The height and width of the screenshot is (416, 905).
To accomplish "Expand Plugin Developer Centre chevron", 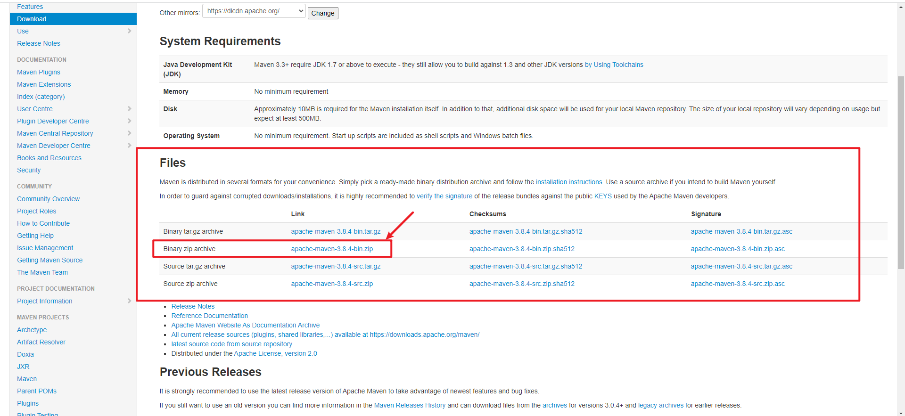I will coord(129,121).
